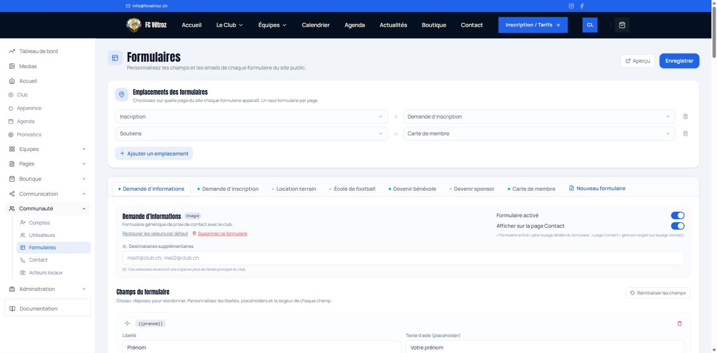Toggle the Formulaire activé switch

[x=677, y=215]
